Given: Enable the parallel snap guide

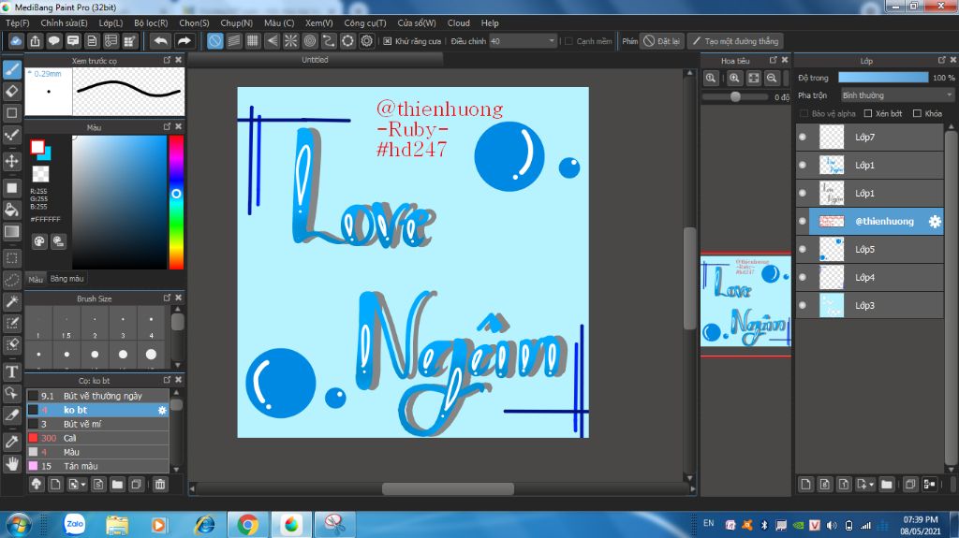Looking at the screenshot, I should pos(233,41).
